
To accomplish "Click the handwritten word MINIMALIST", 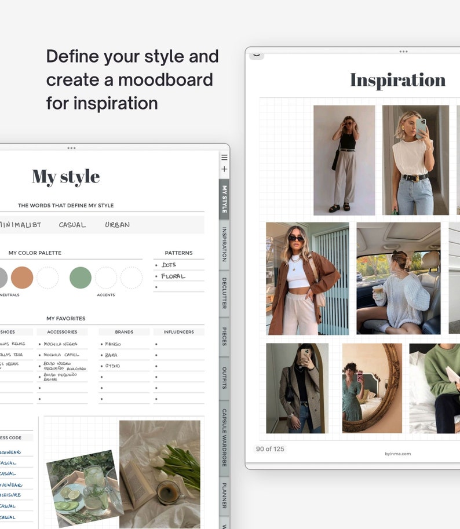I will 20,225.
